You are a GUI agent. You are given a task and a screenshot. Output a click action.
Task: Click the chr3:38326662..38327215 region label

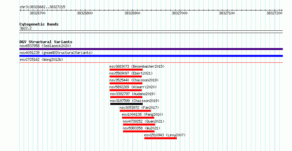pyautogui.click(x=42, y=7)
